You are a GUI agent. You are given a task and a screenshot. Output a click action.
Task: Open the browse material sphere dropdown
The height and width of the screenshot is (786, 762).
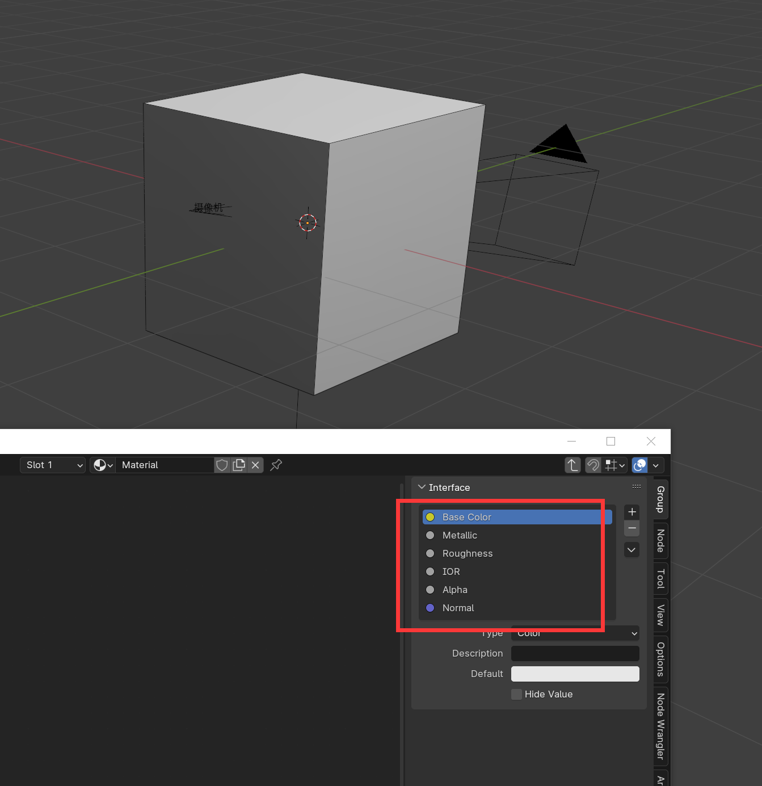tap(103, 465)
